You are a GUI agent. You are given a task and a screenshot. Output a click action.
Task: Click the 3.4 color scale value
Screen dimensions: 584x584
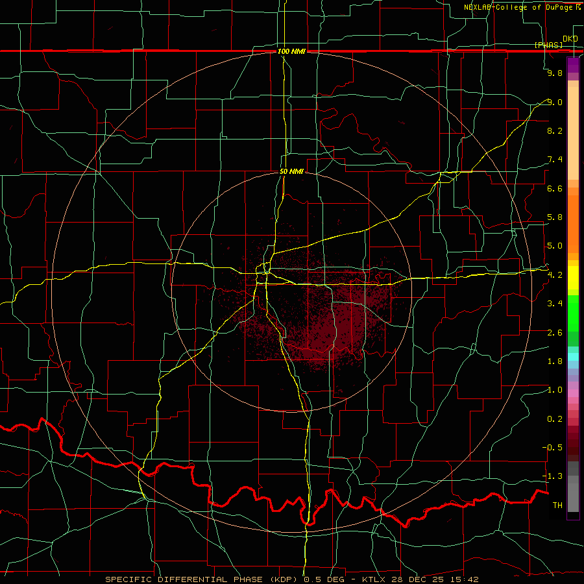click(x=555, y=304)
